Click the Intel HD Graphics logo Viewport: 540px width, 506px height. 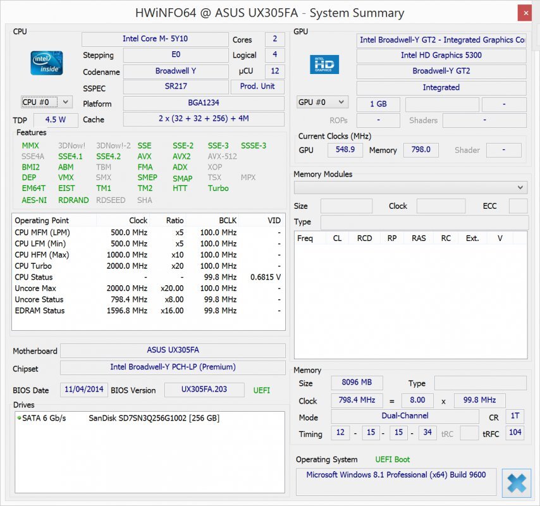click(x=324, y=65)
